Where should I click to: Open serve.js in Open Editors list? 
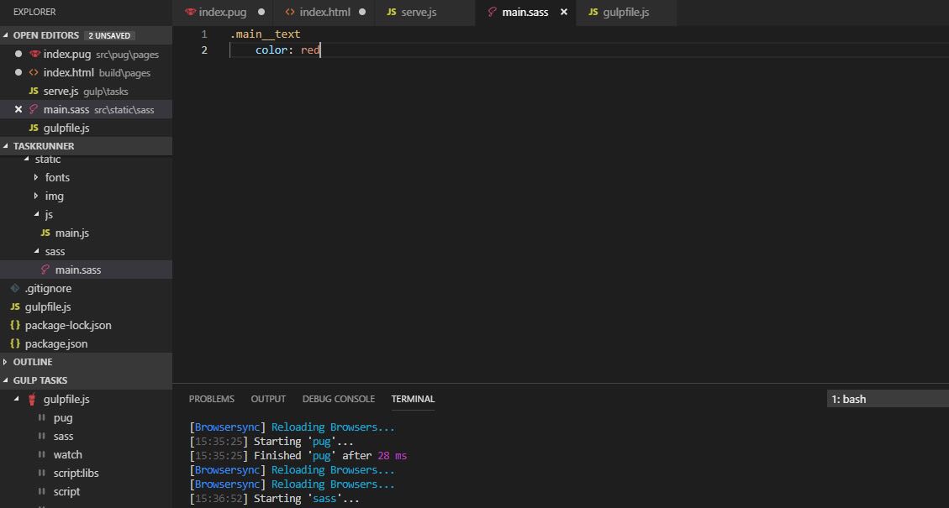tap(86, 92)
